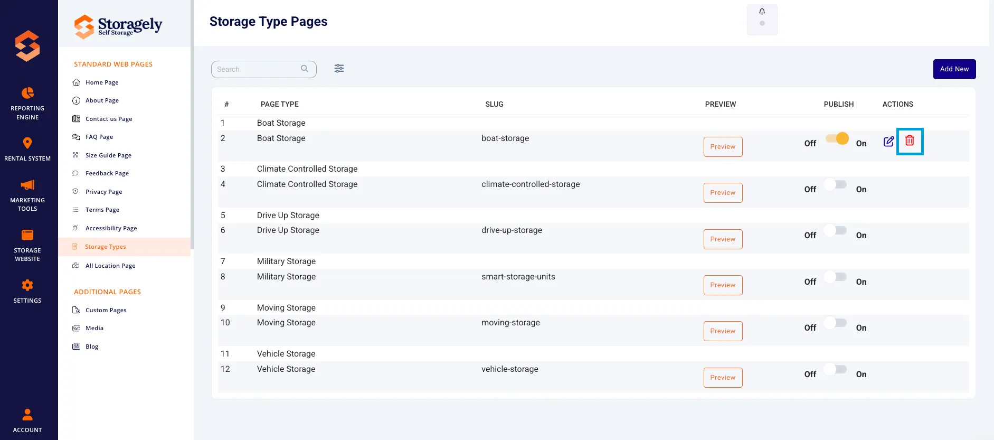Preview the vehicle-storage page
The width and height of the screenshot is (994, 440).
pos(723,378)
